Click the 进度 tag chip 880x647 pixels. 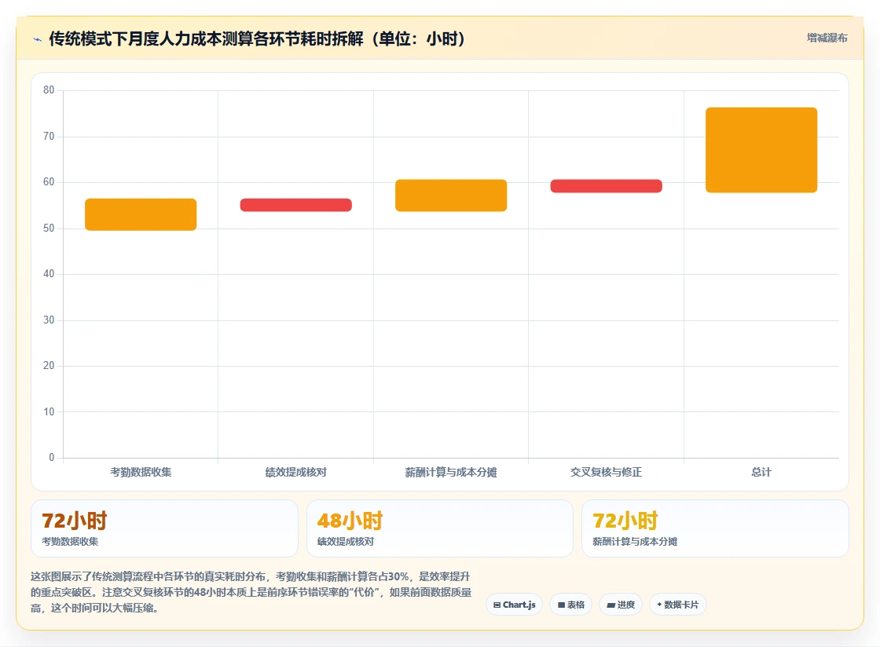point(621,605)
